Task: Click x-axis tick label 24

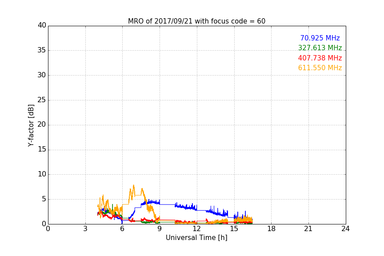Action: pos(345,229)
